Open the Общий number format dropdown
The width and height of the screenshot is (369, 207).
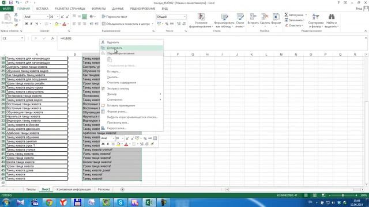[x=184, y=17]
